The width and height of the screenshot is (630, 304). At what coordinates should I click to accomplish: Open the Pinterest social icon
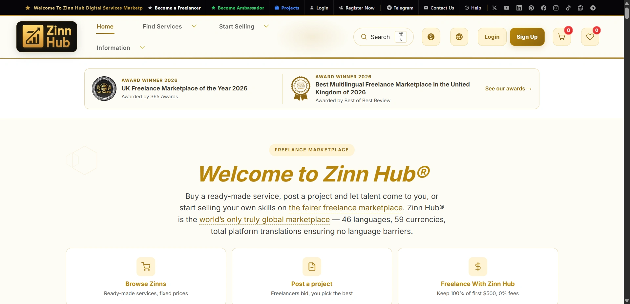tap(531, 8)
